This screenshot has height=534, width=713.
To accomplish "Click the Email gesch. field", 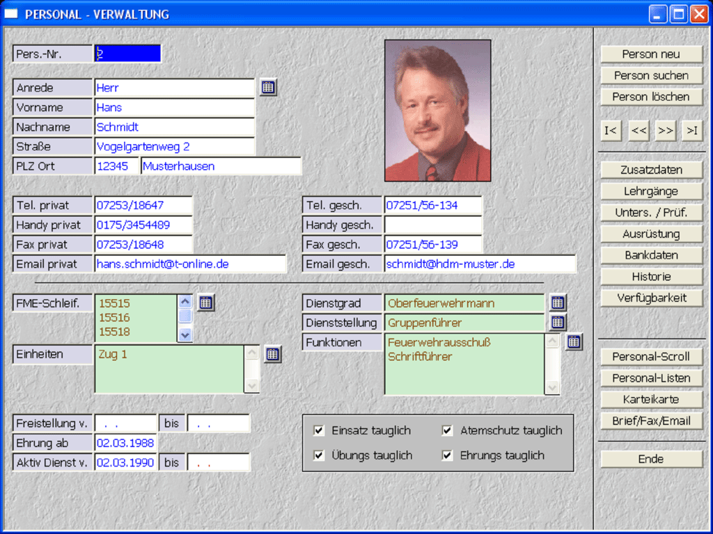I will click(480, 264).
